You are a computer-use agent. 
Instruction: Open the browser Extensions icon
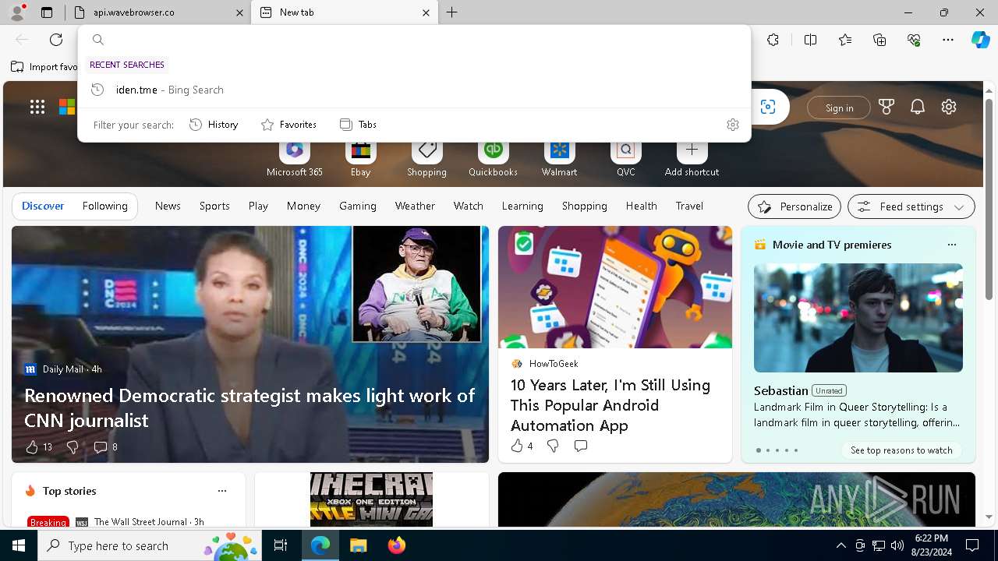click(x=773, y=40)
